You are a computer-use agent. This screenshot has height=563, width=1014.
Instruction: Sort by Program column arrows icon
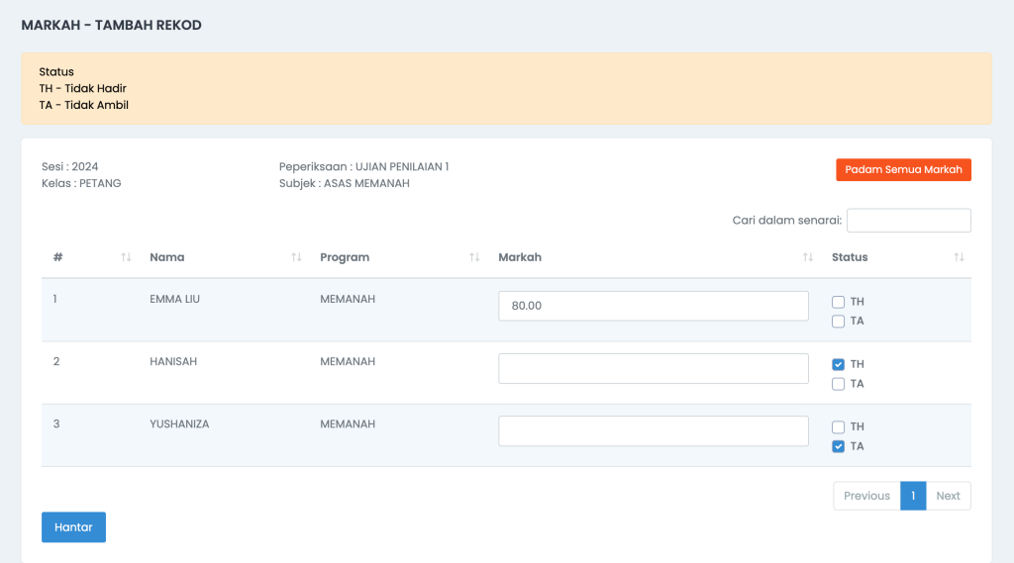474,257
